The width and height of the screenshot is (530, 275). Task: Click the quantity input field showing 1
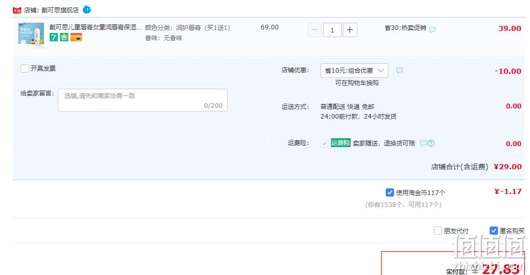[332, 30]
